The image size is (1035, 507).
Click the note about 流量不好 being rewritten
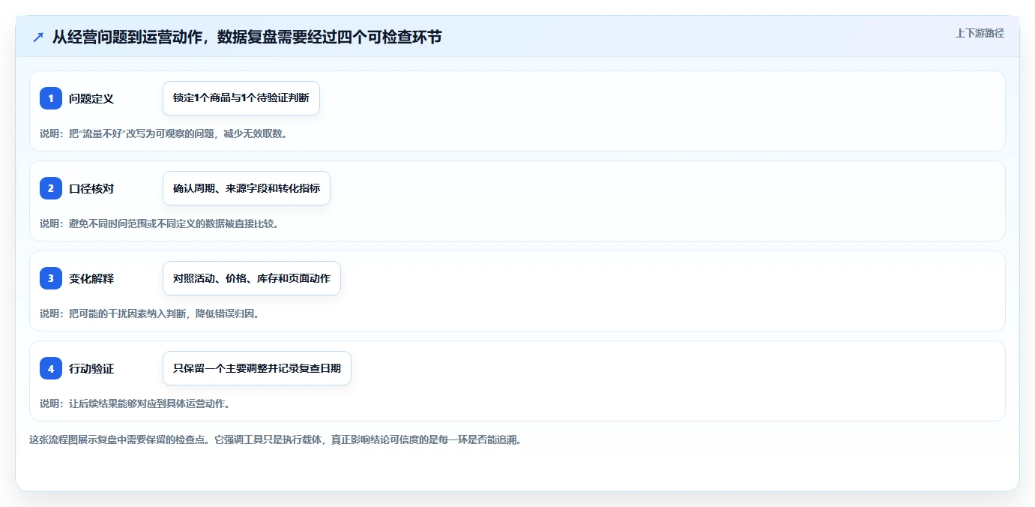click(x=163, y=133)
